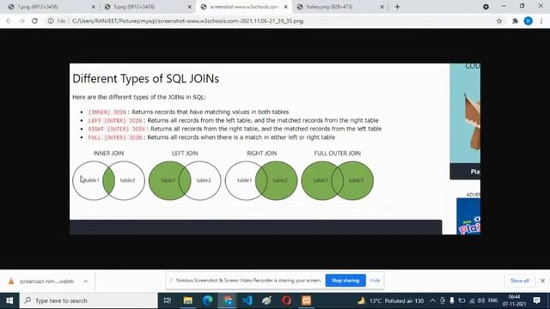Click the LEFT JOIN Venn diagram
Screen dimensions: 550x309
pyautogui.click(x=185, y=180)
